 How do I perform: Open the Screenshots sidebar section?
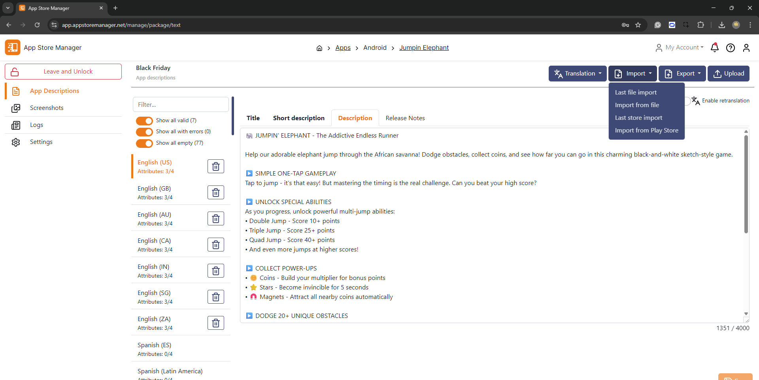[47, 108]
